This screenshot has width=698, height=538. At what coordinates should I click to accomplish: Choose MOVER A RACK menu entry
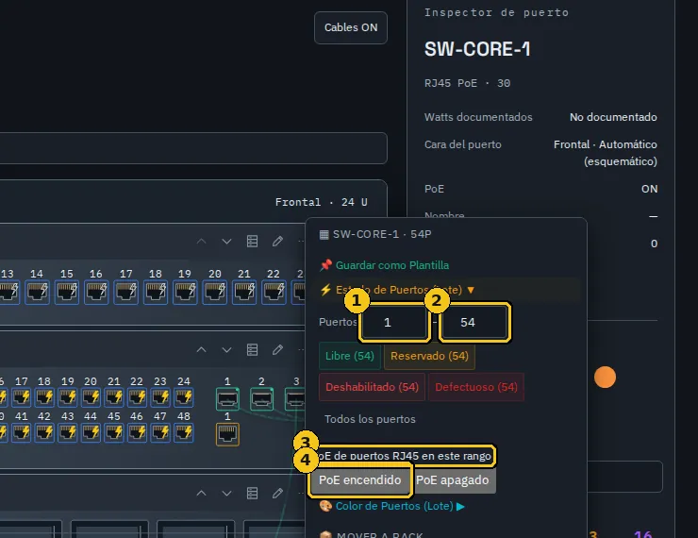click(372, 534)
